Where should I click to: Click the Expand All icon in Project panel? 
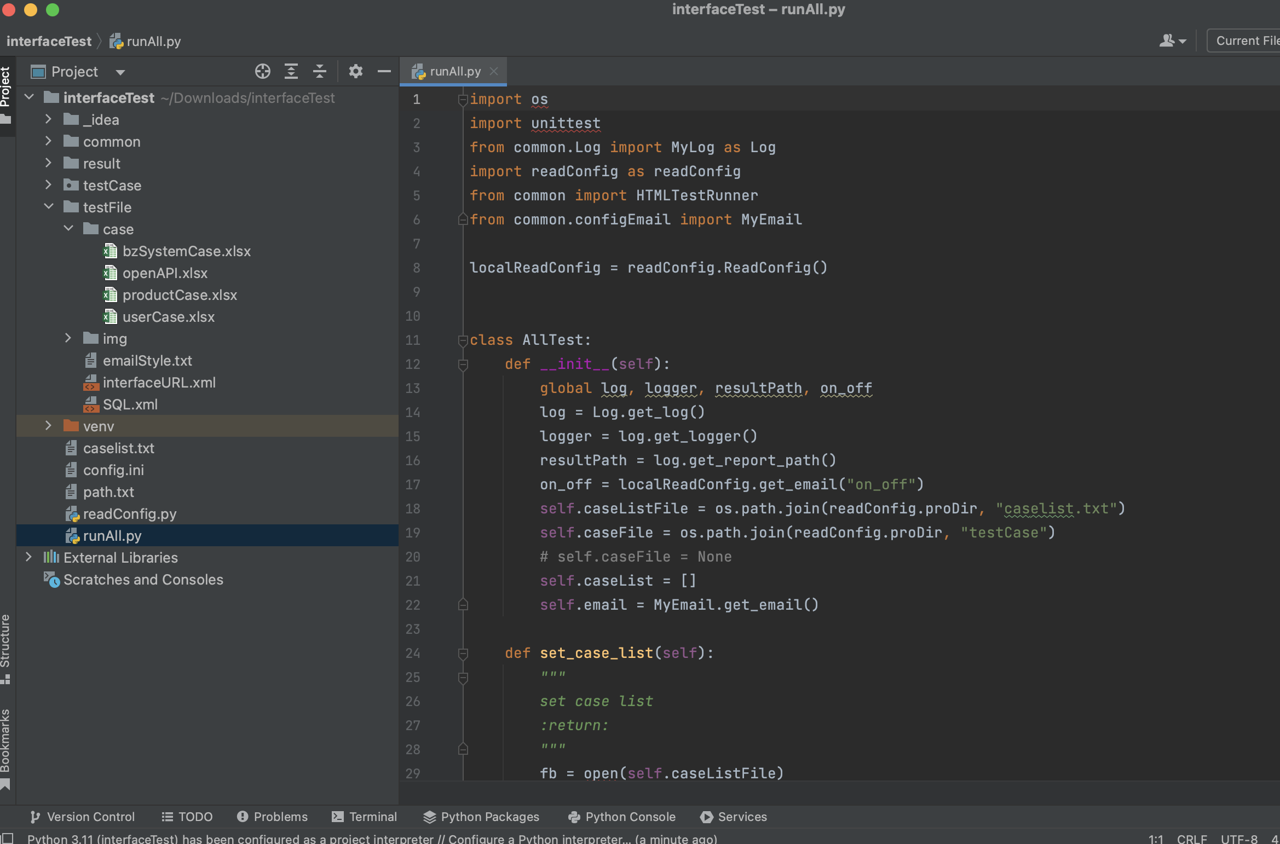click(291, 71)
